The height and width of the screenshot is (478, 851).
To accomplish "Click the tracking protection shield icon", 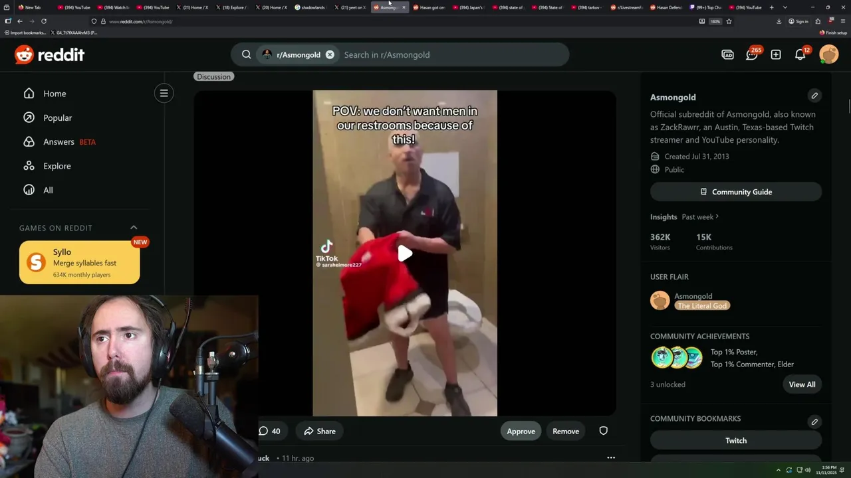I will [x=94, y=21].
